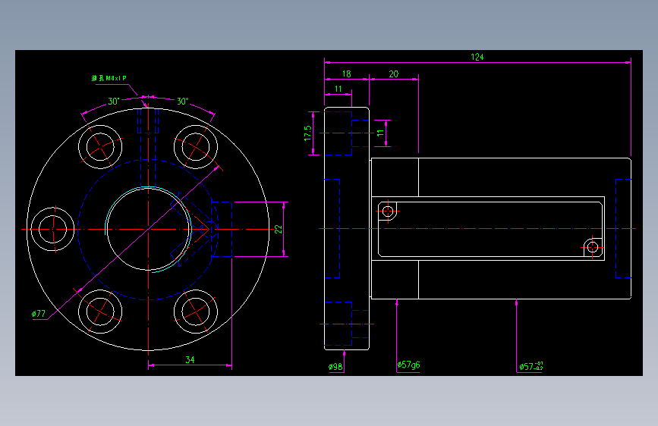Click the center bore circle
Screen dimensions: 658x426
149,230
